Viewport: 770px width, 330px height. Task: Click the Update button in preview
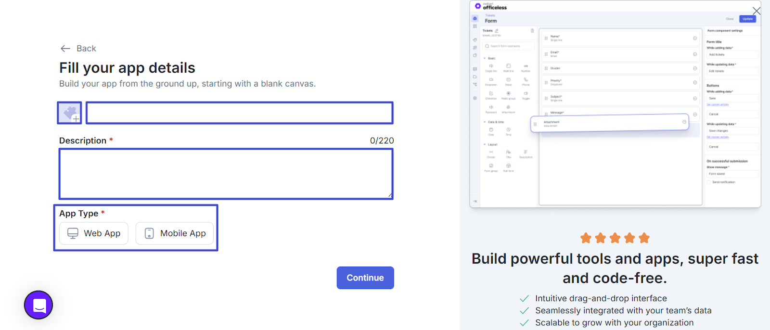click(747, 19)
